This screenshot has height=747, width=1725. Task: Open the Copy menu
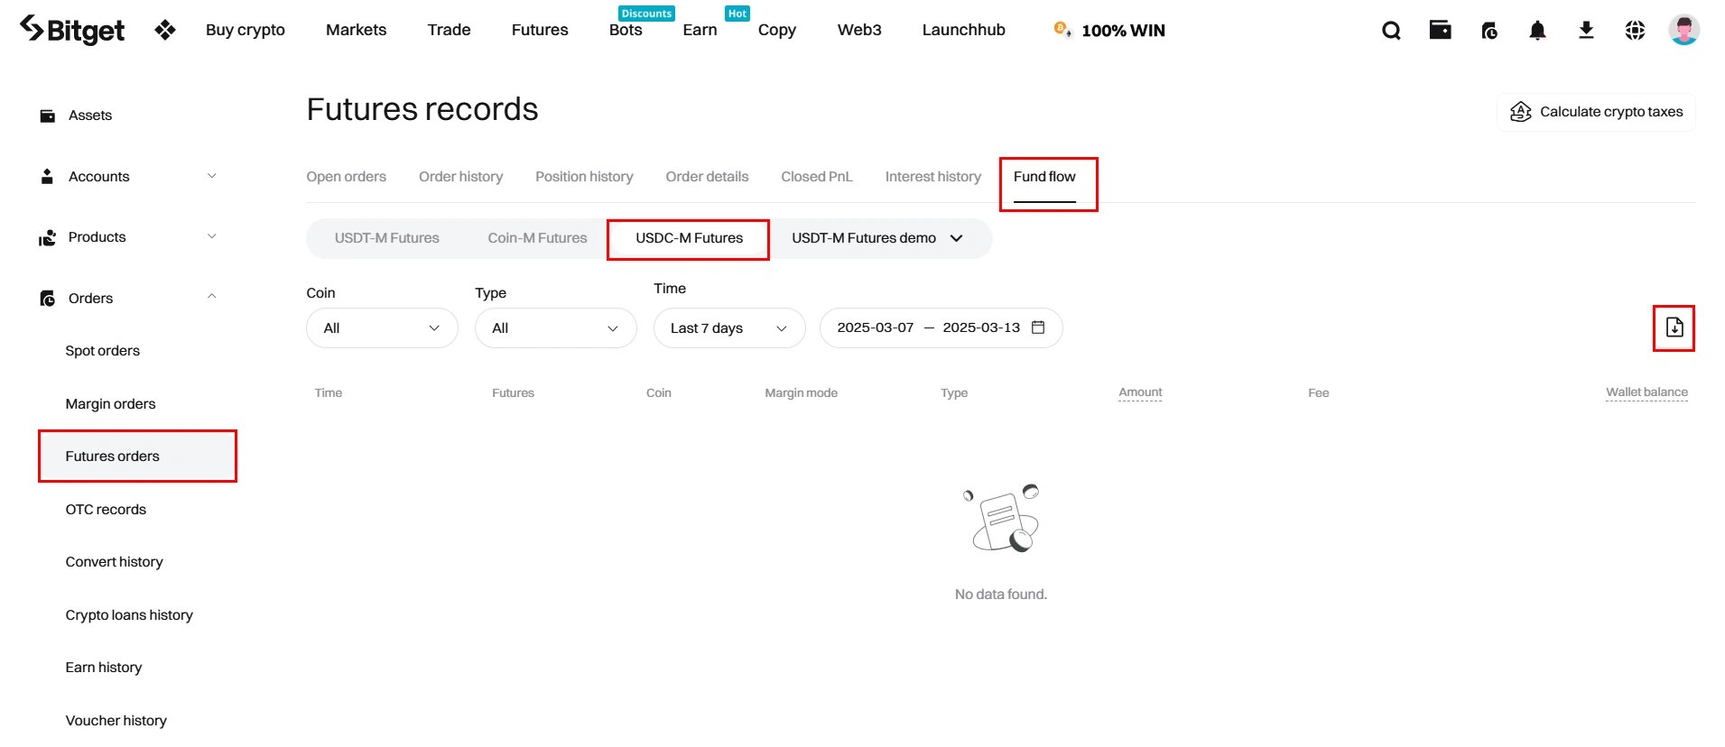click(777, 30)
